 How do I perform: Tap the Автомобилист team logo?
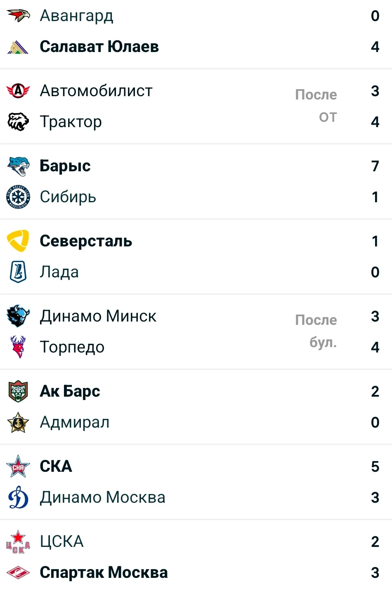point(18,90)
